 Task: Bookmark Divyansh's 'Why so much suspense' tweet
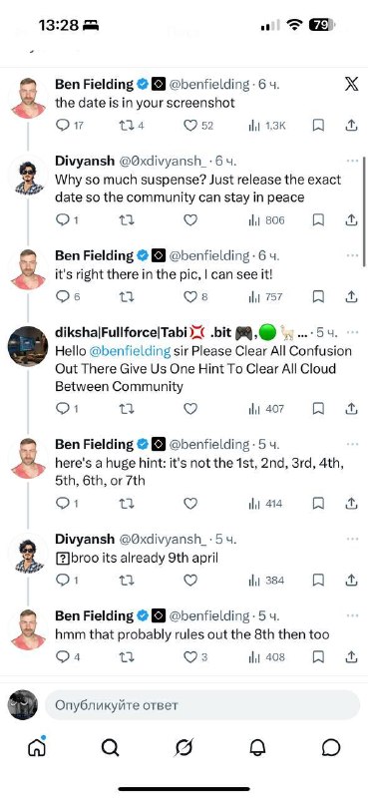coord(318,219)
